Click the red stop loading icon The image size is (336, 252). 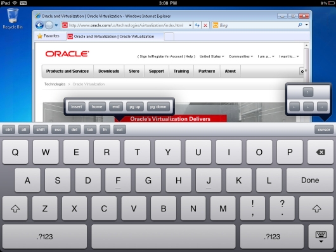point(205,25)
